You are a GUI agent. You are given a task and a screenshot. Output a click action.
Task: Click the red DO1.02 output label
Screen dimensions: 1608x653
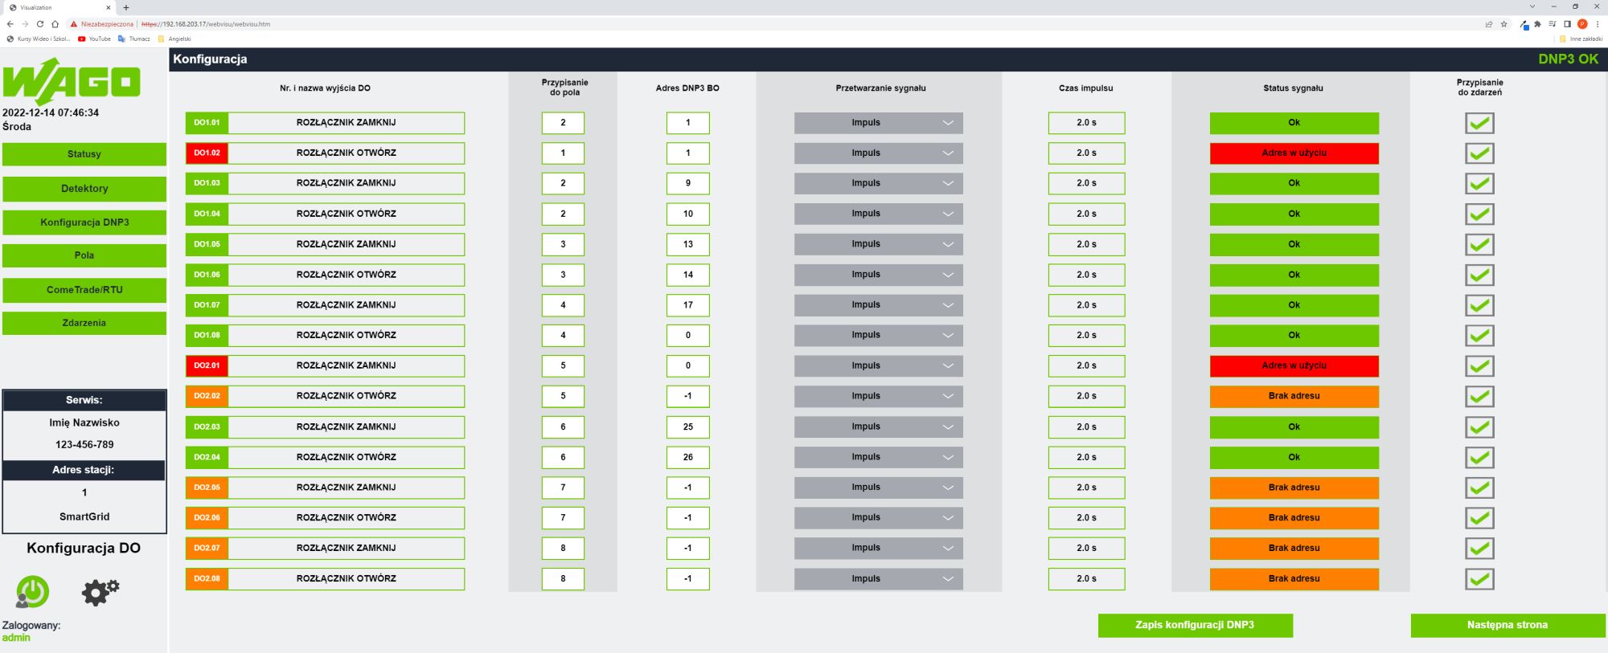[x=207, y=153]
